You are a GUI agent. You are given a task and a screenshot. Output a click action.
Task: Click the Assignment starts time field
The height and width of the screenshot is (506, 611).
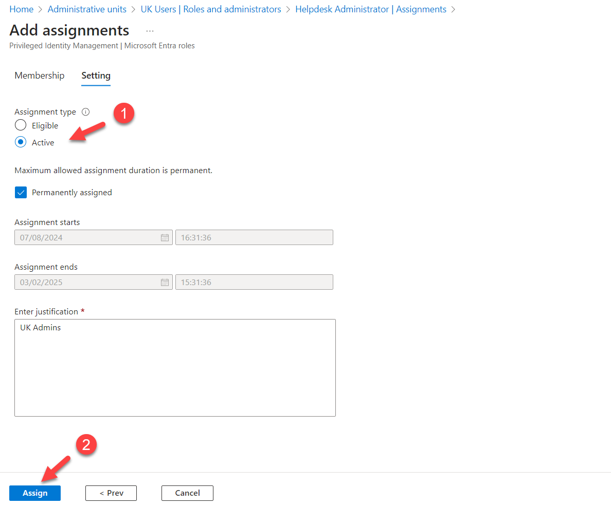pos(254,237)
